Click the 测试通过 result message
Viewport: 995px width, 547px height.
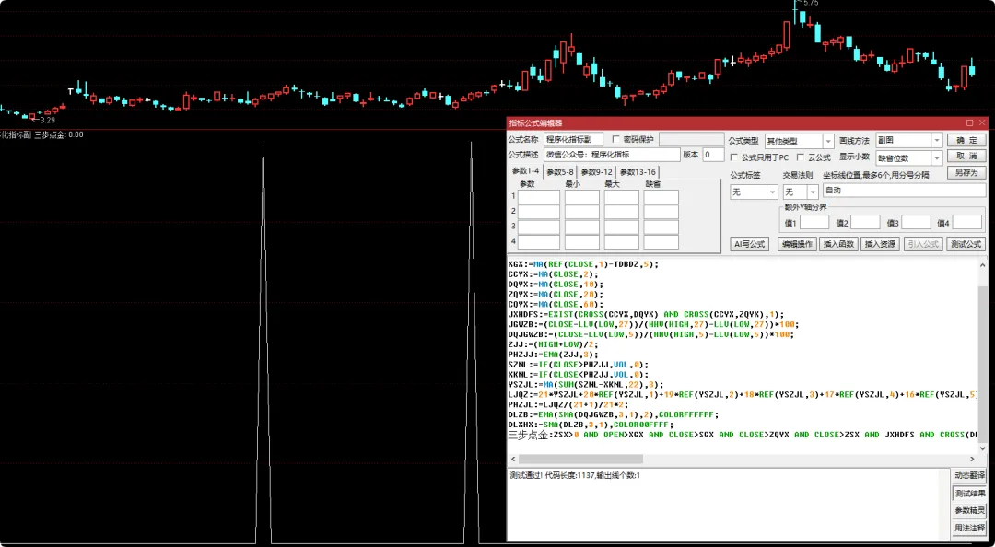pos(575,475)
